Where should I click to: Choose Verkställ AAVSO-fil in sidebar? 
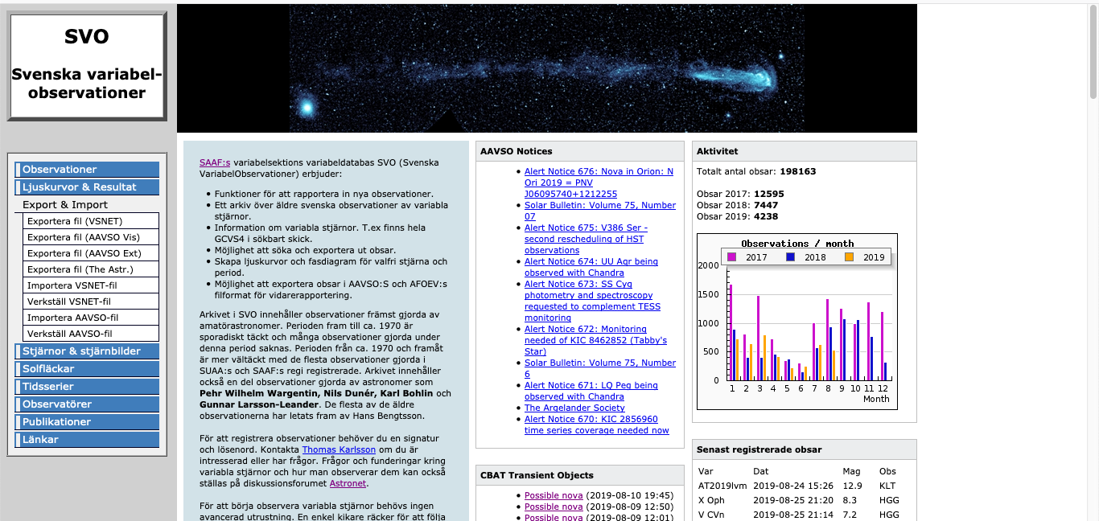91,334
